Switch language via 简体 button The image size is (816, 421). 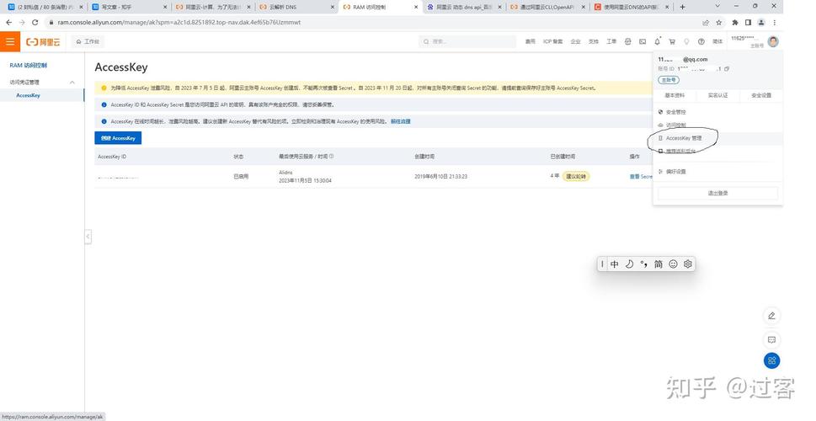coord(717,41)
